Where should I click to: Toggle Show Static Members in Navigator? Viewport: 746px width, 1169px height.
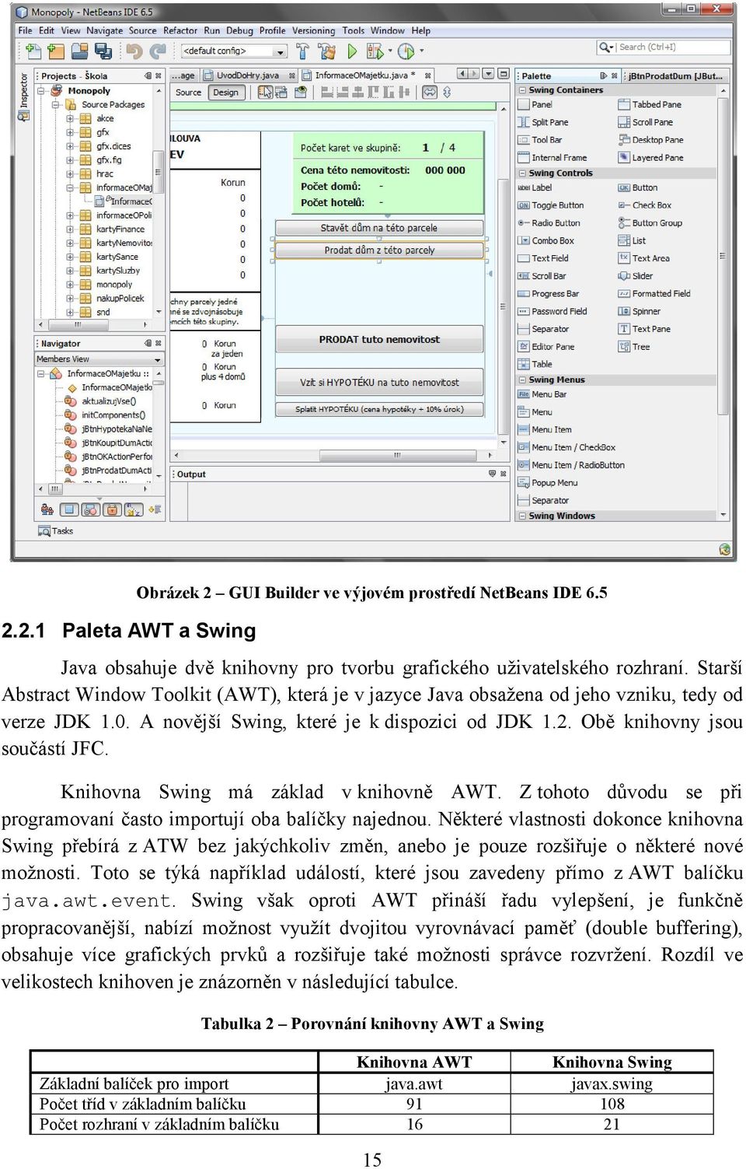click(x=91, y=510)
